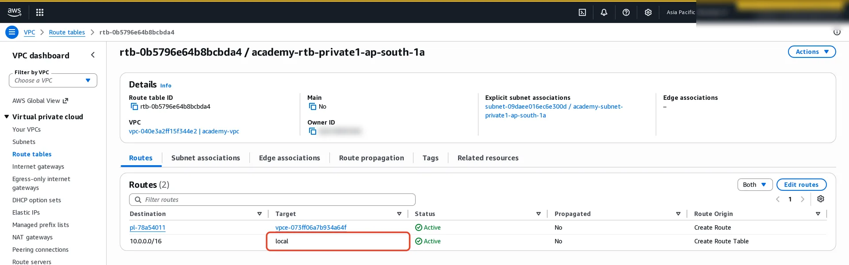Sort by the Propagated column arrow

click(678, 214)
